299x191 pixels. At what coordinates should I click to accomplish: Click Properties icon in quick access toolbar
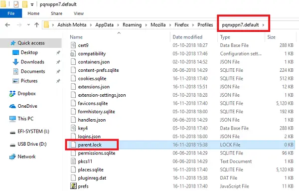(x=16, y=4)
